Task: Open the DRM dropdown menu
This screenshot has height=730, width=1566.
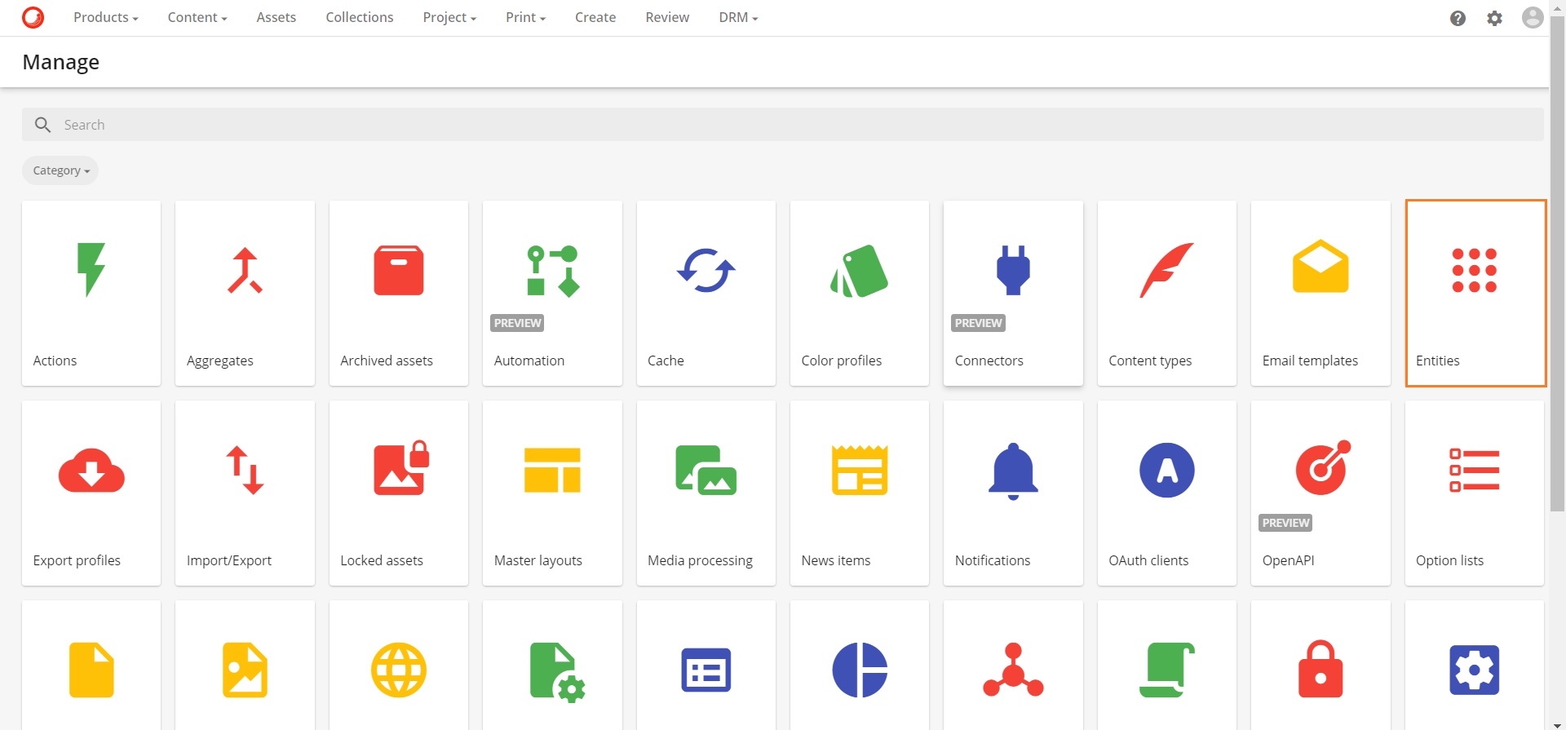Action: tap(737, 17)
